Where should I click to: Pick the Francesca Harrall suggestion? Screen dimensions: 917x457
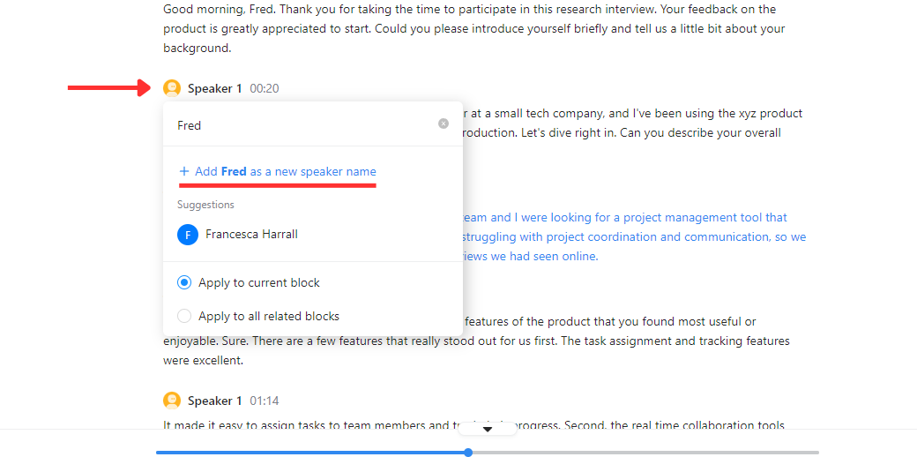click(x=251, y=235)
